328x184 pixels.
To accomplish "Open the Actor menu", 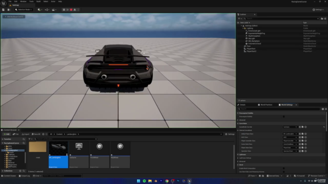I will point(53,2).
